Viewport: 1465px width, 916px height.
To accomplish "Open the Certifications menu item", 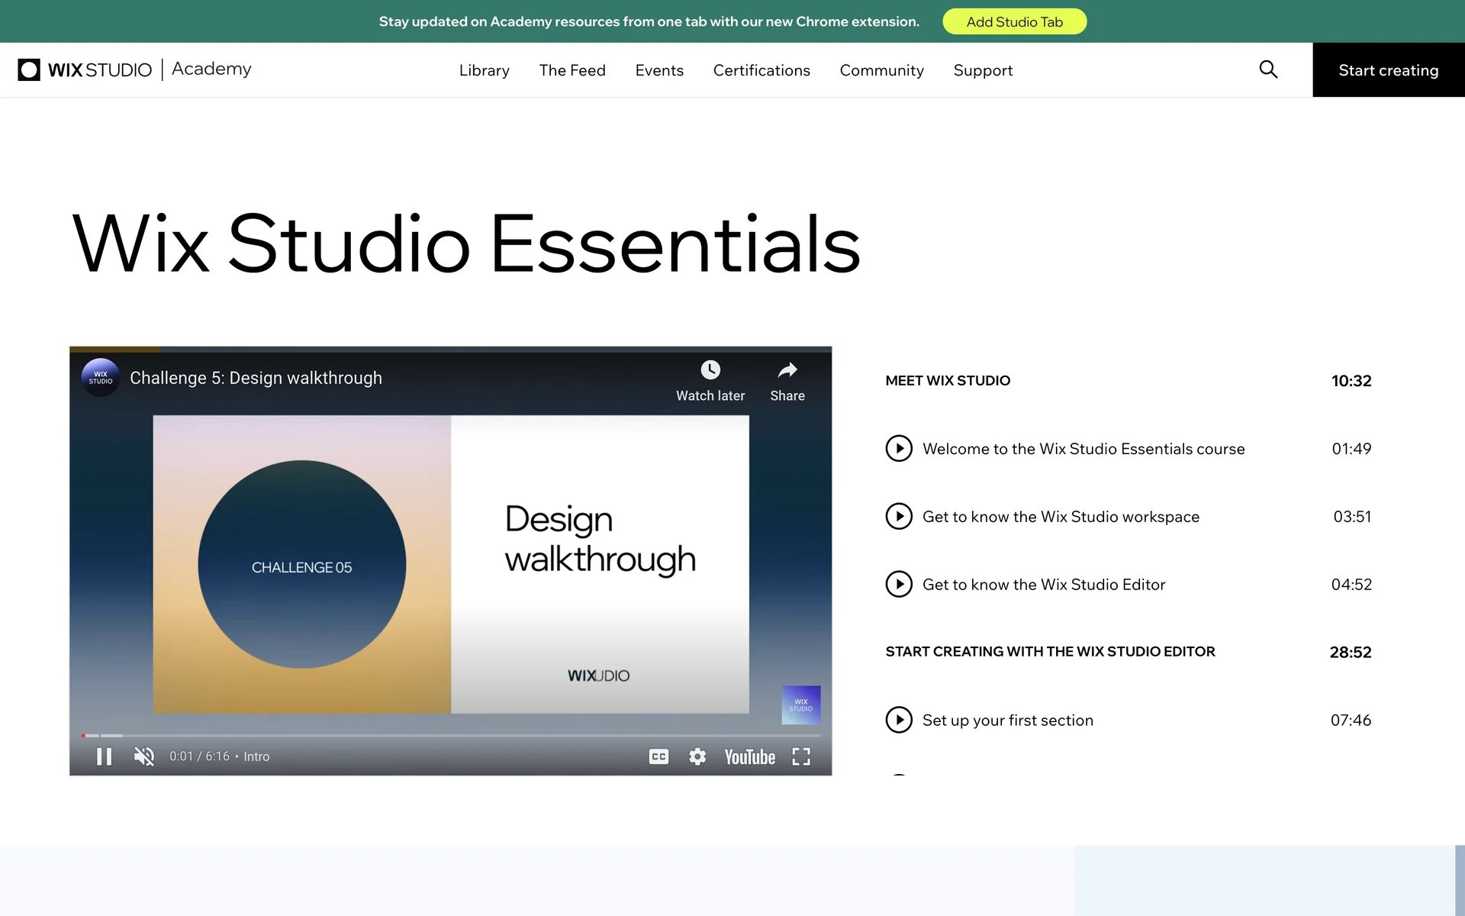I will [x=761, y=70].
